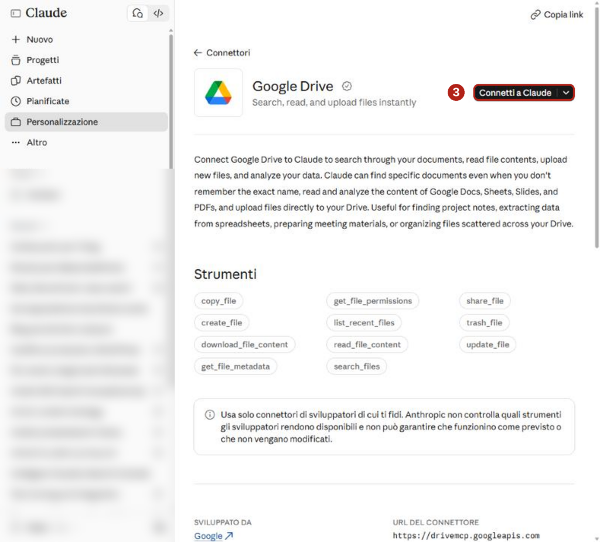The height and width of the screenshot is (542, 600).
Task: Click the Google Drive logo thumbnail
Action: 218,93
